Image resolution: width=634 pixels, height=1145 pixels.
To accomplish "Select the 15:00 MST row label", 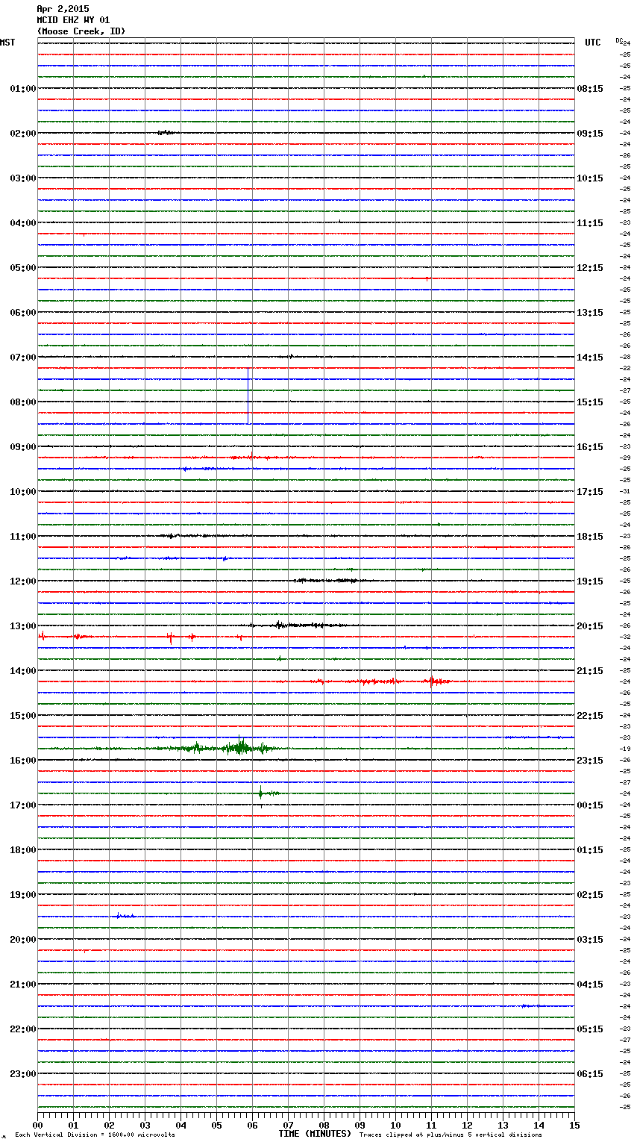I will [x=23, y=716].
